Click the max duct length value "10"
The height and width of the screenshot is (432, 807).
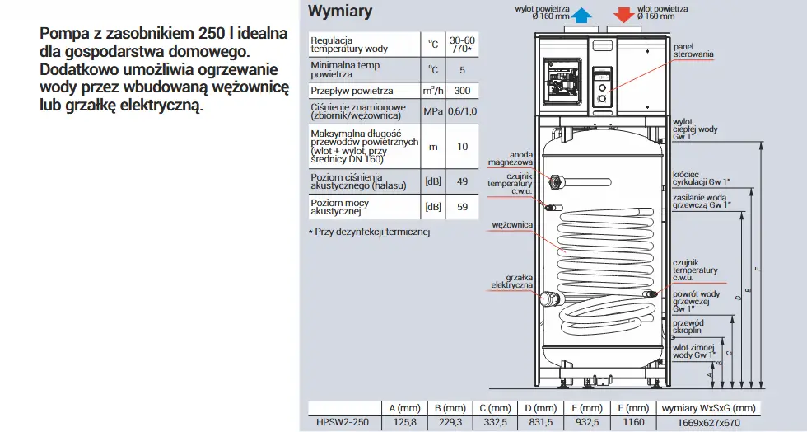tap(462, 147)
